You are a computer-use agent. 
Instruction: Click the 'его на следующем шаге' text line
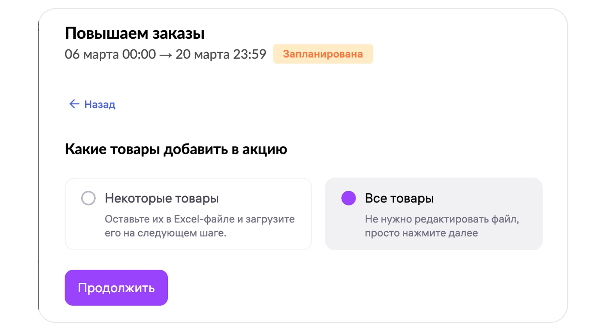point(165,233)
